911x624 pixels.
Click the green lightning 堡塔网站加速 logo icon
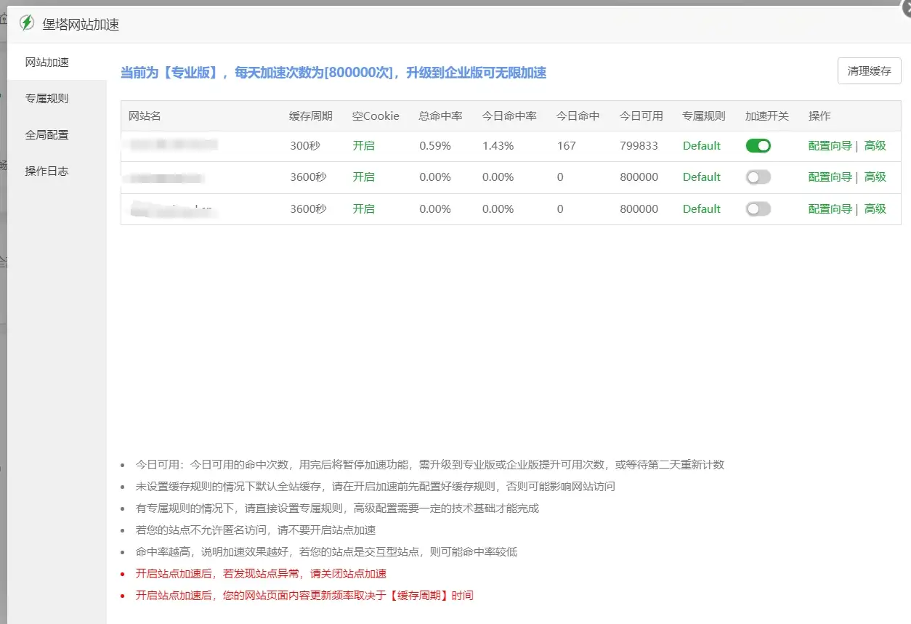pyautogui.click(x=26, y=23)
